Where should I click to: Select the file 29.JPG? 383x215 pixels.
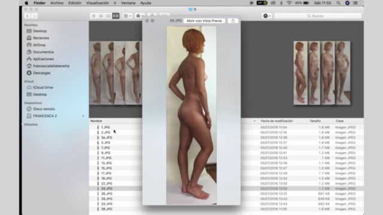point(107,199)
